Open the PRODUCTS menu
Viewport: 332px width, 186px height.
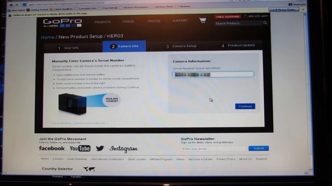tap(103, 22)
